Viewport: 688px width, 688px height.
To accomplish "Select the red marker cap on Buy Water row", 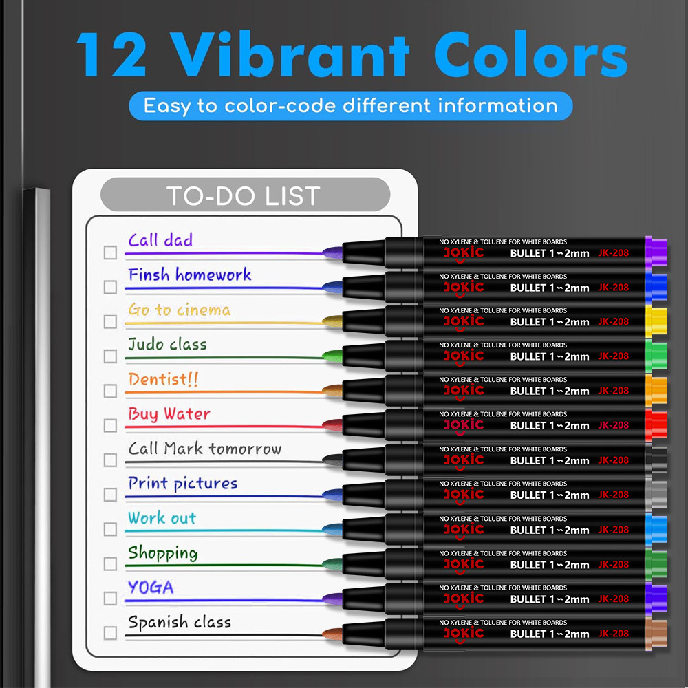I will tap(656, 425).
